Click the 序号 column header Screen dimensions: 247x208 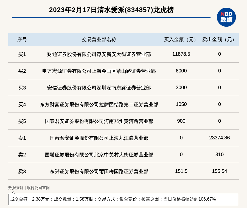tap(22, 40)
